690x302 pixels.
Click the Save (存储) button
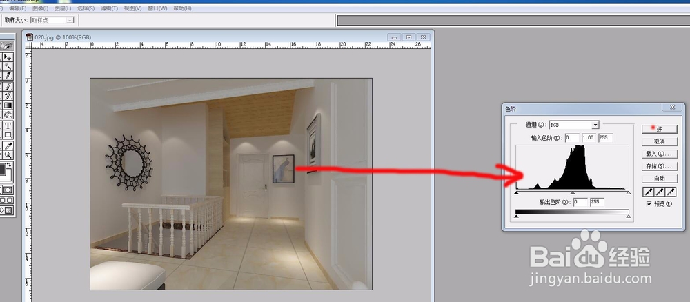(x=659, y=165)
